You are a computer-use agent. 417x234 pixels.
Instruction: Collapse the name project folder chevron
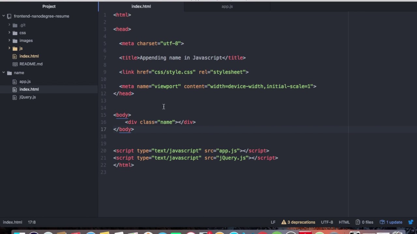4,73
